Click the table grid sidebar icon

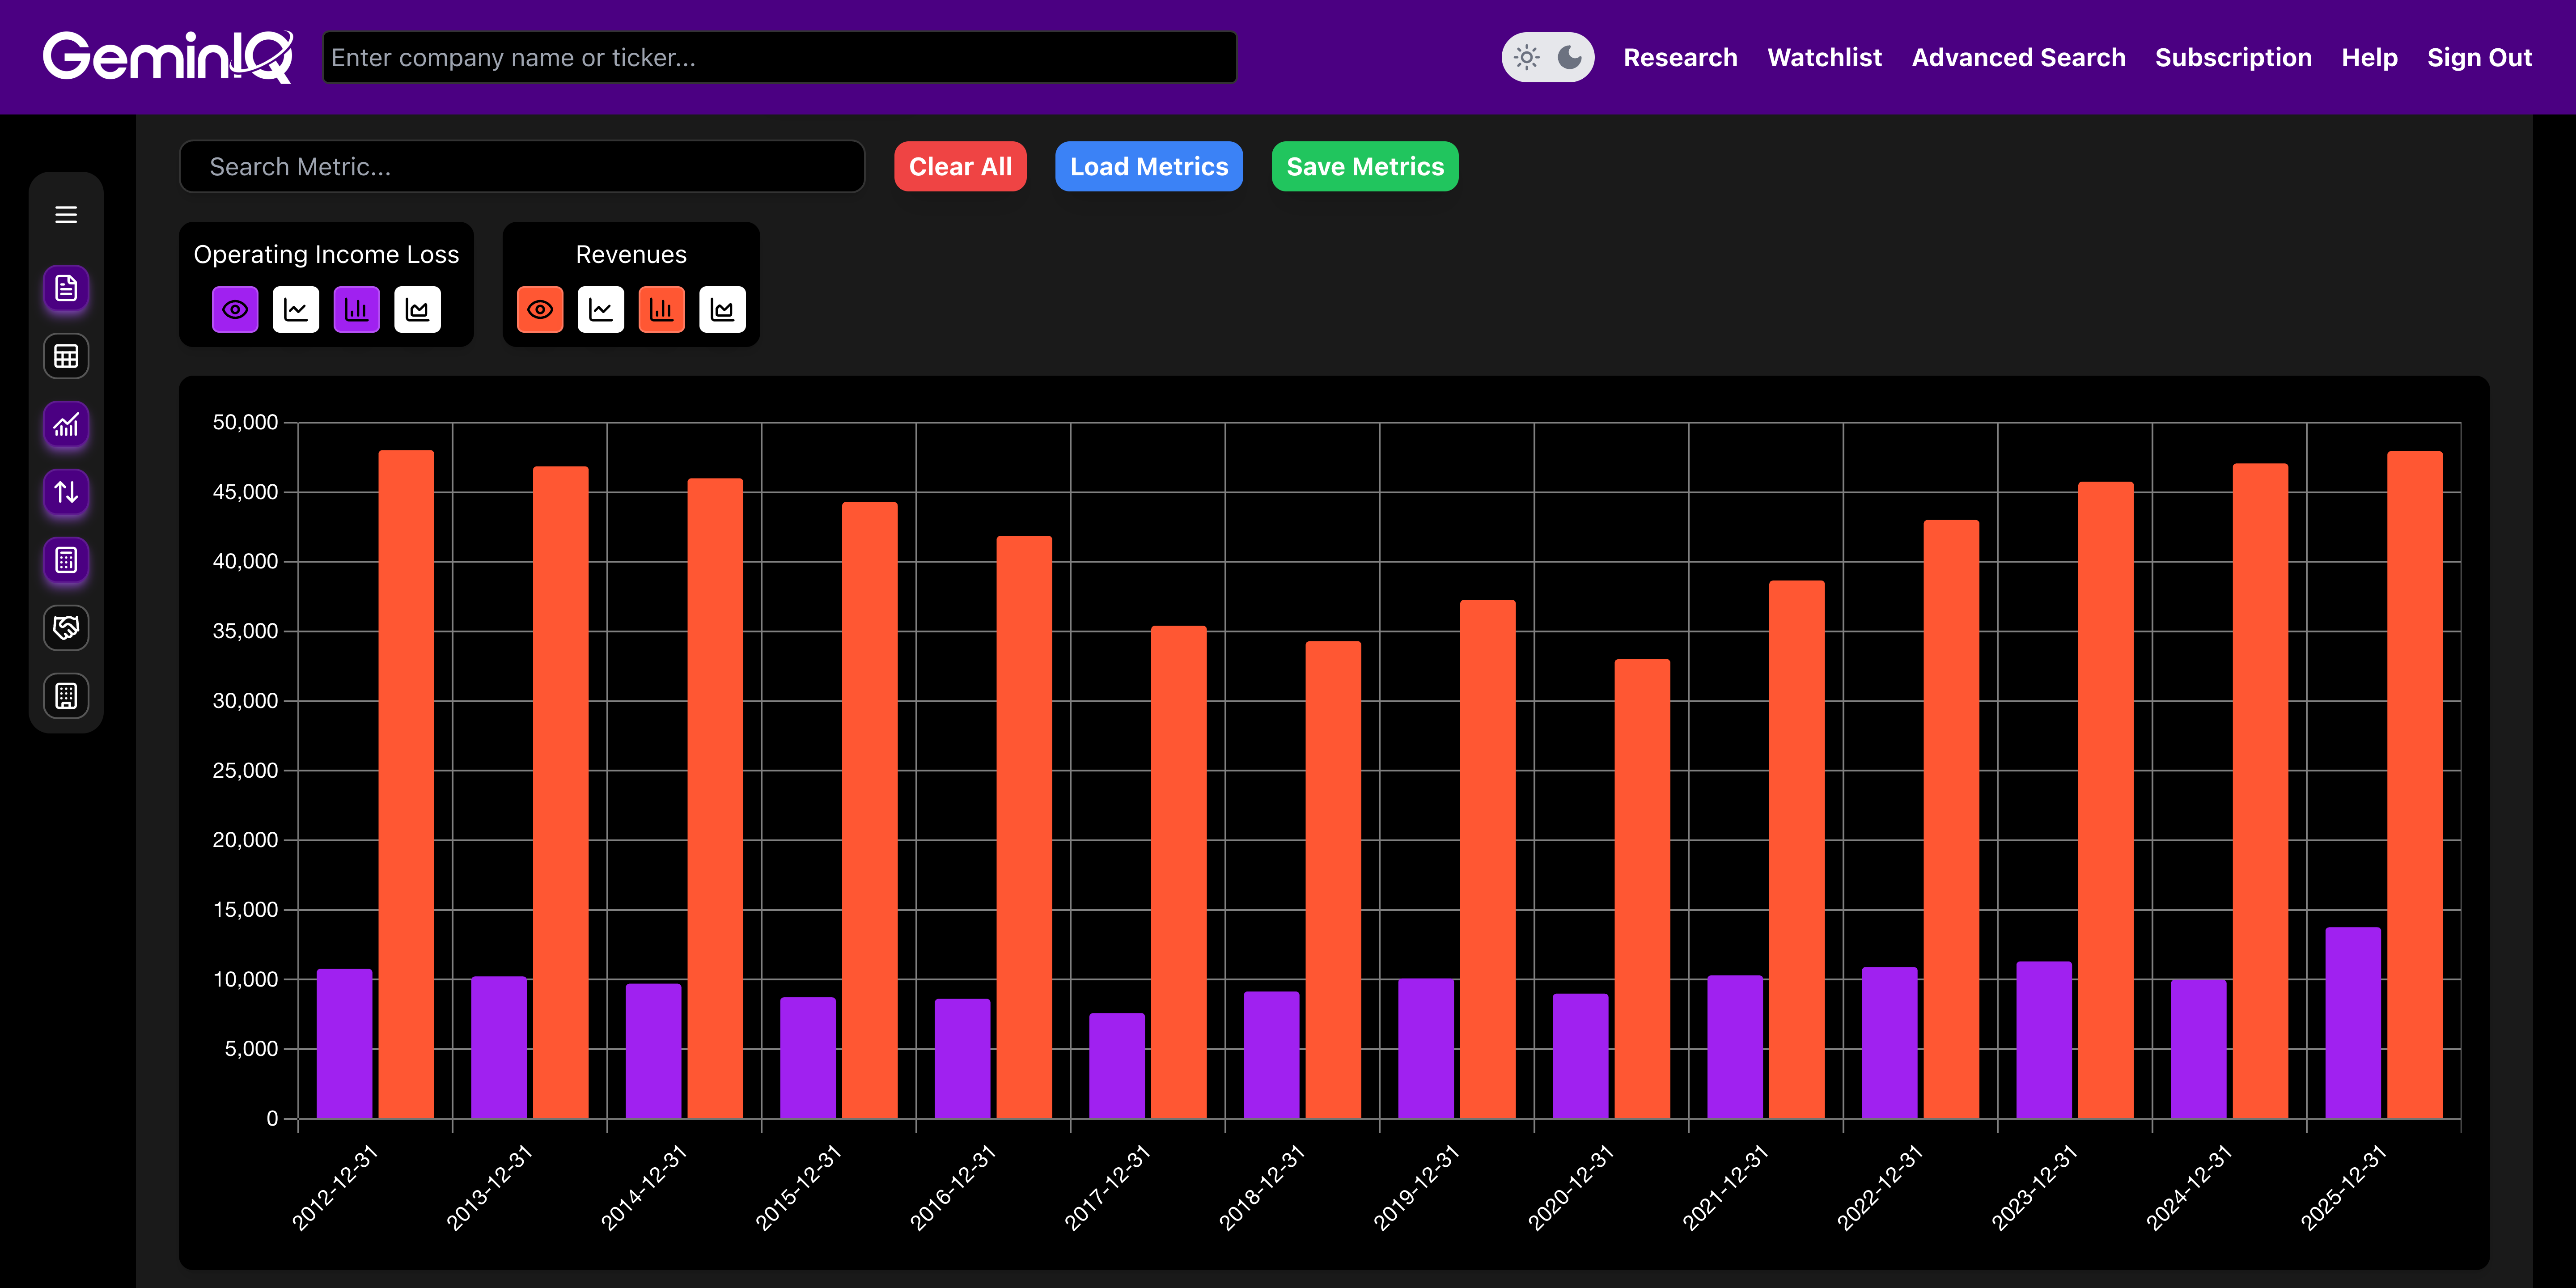tap(66, 356)
